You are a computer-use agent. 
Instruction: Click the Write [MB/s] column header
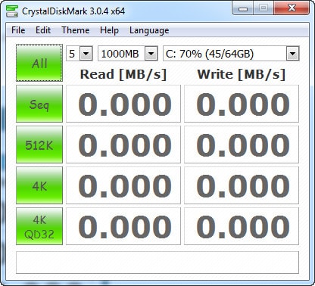242,74
